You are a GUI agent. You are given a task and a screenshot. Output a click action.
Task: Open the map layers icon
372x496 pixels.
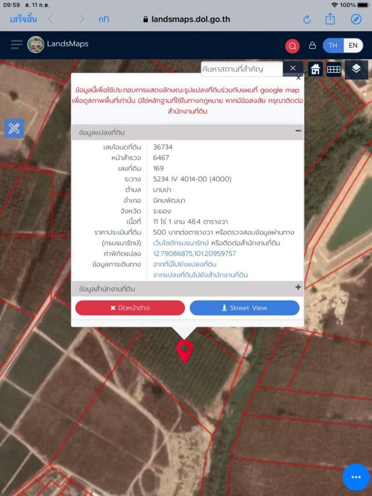(x=356, y=69)
